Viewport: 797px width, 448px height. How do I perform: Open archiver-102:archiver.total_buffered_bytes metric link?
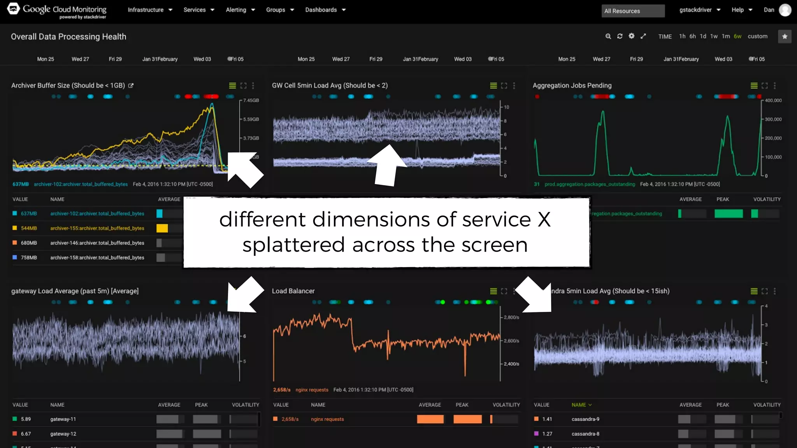click(x=97, y=213)
